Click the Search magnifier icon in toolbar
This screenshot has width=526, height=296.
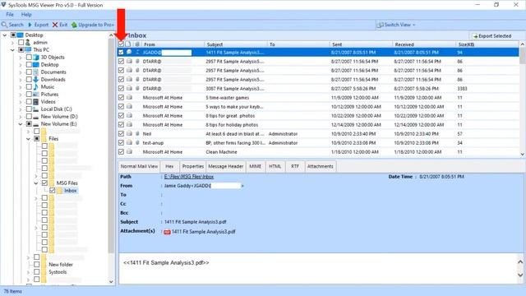4,25
